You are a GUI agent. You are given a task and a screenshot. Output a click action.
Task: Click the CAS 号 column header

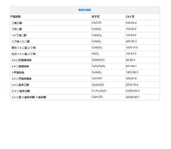130,17
